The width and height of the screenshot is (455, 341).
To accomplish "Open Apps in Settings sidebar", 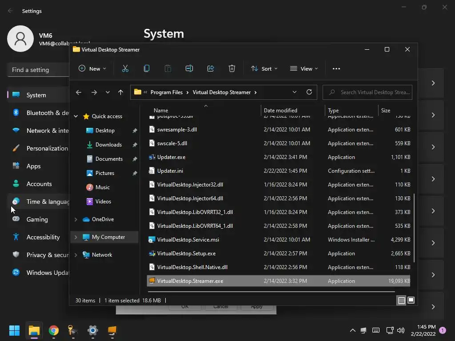I will coord(38,166).
